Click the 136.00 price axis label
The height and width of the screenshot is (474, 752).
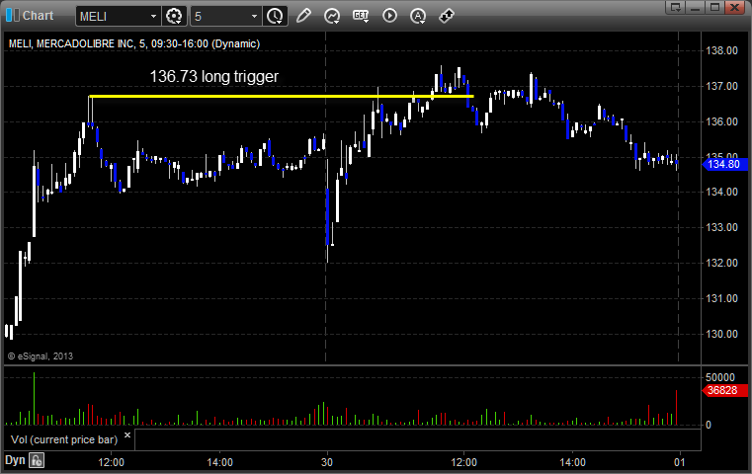click(721, 121)
